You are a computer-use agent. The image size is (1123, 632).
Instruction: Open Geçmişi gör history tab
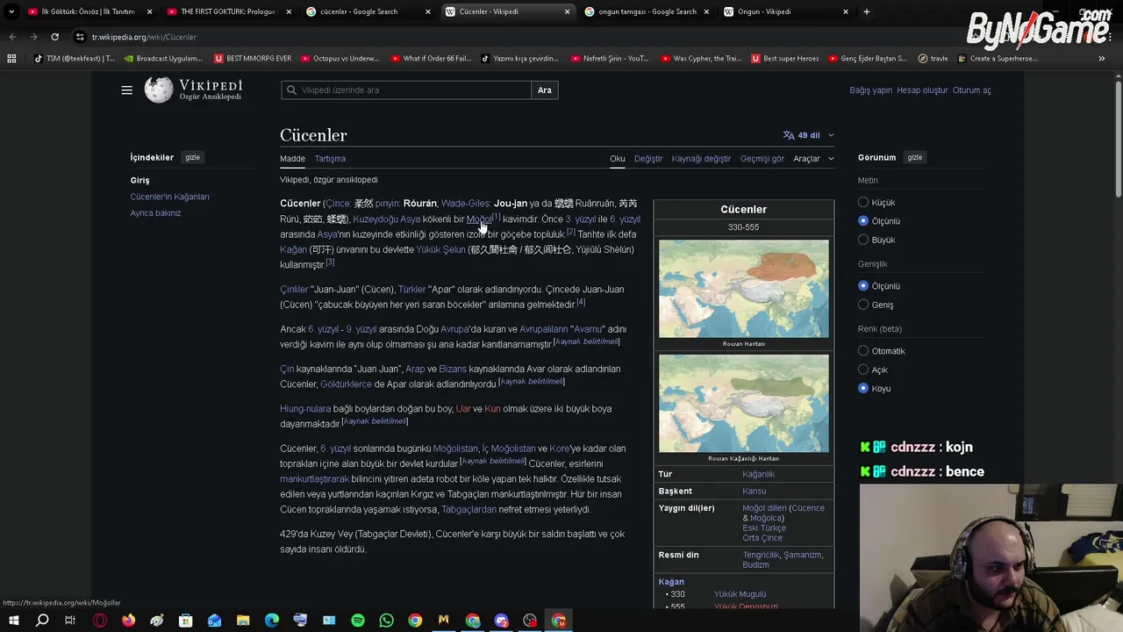click(x=762, y=159)
